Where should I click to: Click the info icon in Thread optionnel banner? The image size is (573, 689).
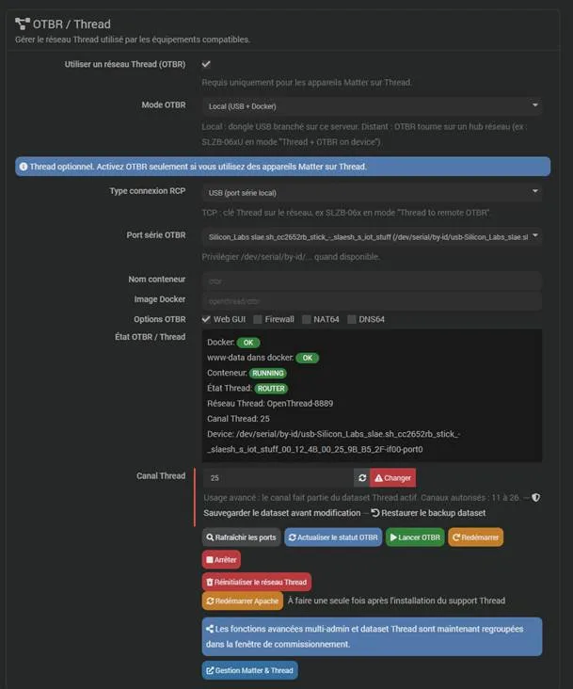pyautogui.click(x=24, y=167)
